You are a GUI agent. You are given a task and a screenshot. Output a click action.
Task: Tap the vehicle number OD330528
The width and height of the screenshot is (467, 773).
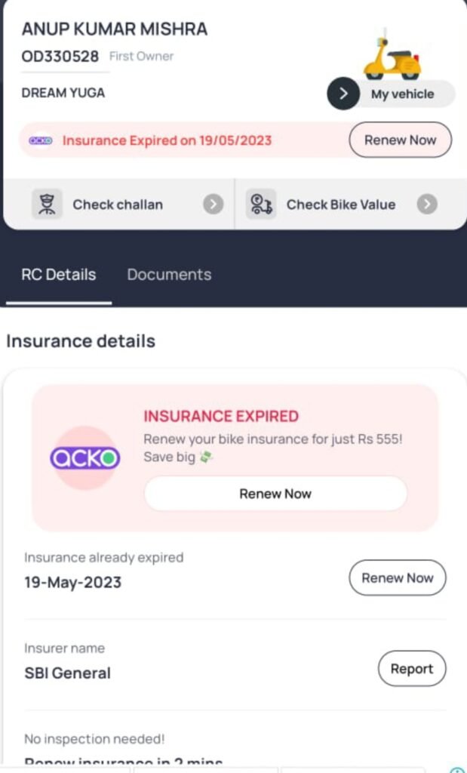pos(60,56)
